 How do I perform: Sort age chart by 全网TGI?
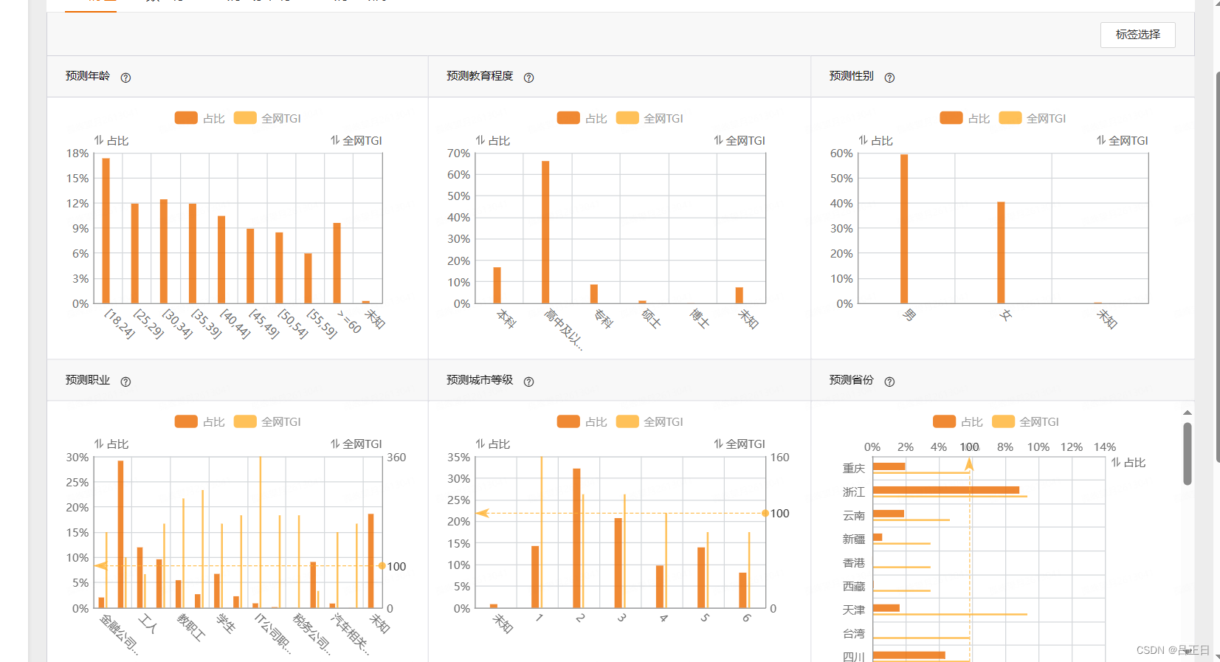click(356, 140)
